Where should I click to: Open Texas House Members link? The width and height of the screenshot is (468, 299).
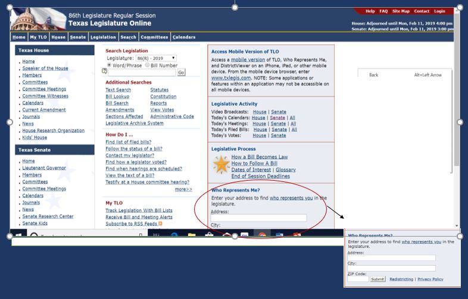tap(32, 75)
